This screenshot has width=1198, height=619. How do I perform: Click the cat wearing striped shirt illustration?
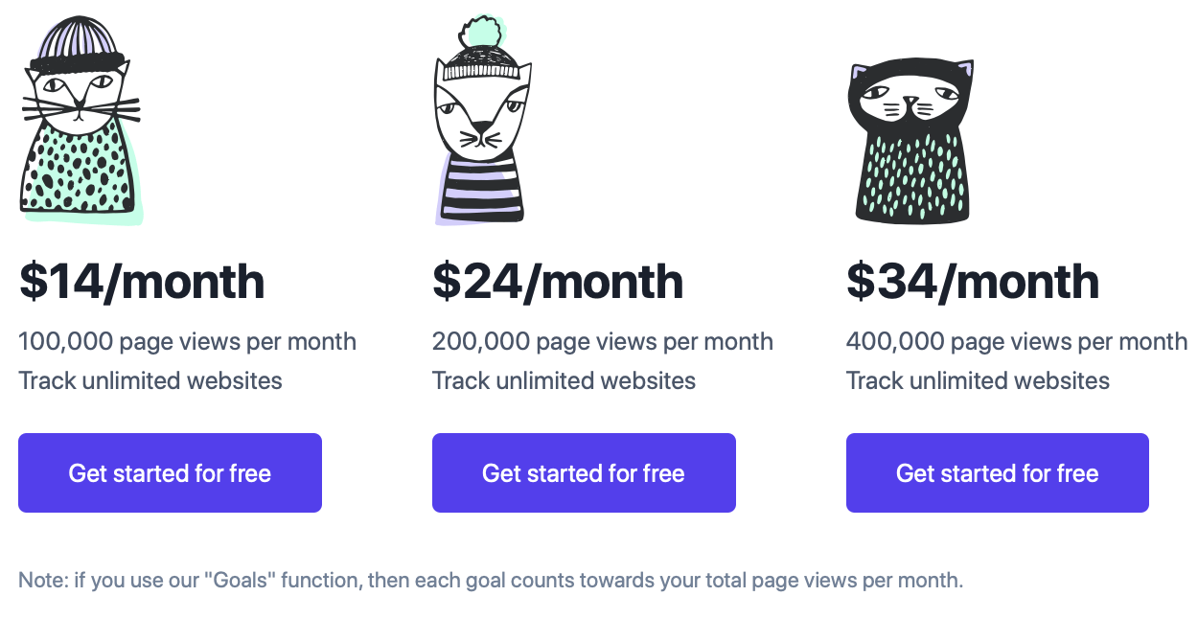click(482, 121)
